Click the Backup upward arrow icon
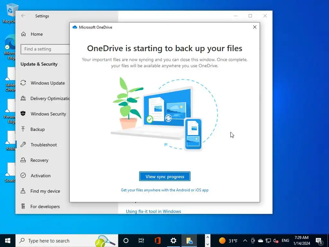Image resolution: width=329 pixels, height=247 pixels. (23, 129)
